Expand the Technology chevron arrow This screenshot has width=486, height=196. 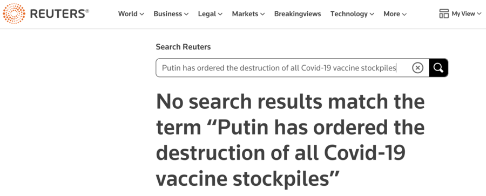coord(372,14)
